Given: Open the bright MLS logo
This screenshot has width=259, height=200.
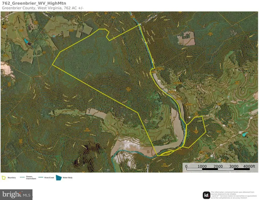Looking at the screenshot, I should tap(16, 194).
